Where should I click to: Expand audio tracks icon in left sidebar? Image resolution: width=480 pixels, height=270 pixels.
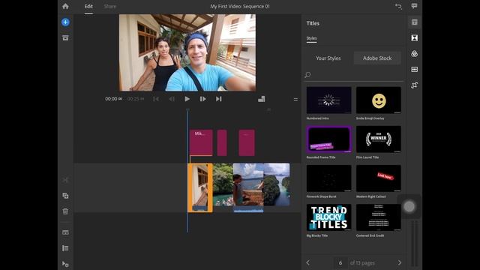point(65,232)
